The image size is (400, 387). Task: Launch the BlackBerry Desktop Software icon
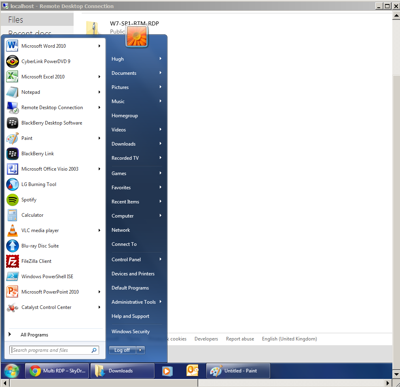(x=12, y=123)
